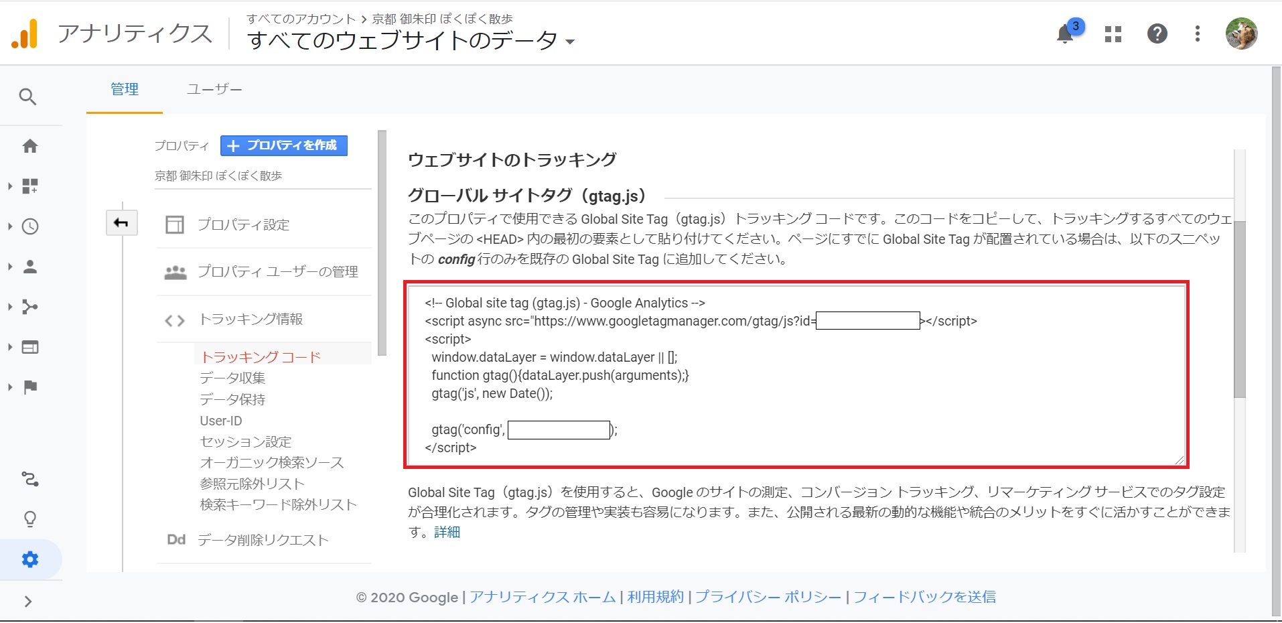Viewport: 1282px width, 623px height.
Task: Open notifications bell icon
Action: click(1065, 33)
